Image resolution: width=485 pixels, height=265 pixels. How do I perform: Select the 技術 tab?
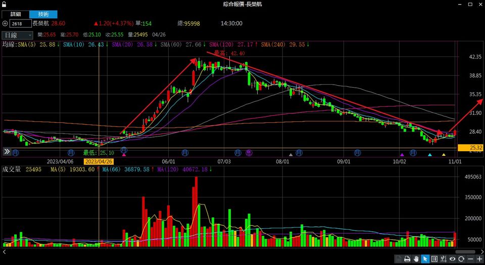pos(43,14)
